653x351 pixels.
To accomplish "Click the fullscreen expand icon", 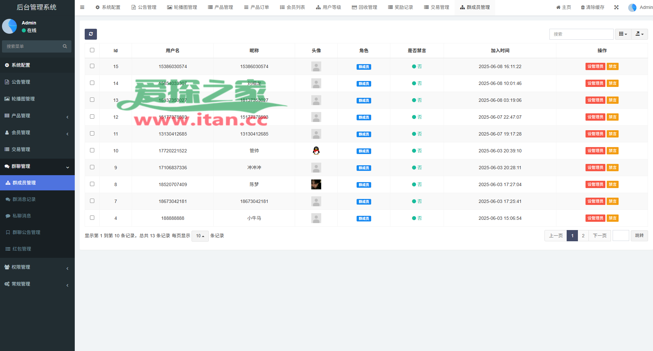I will point(616,7).
